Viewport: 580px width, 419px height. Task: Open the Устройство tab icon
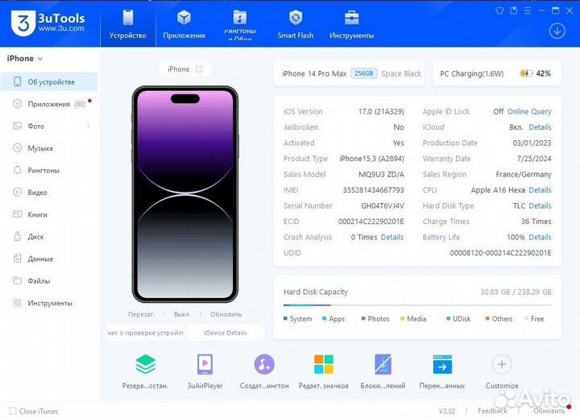coord(127,18)
